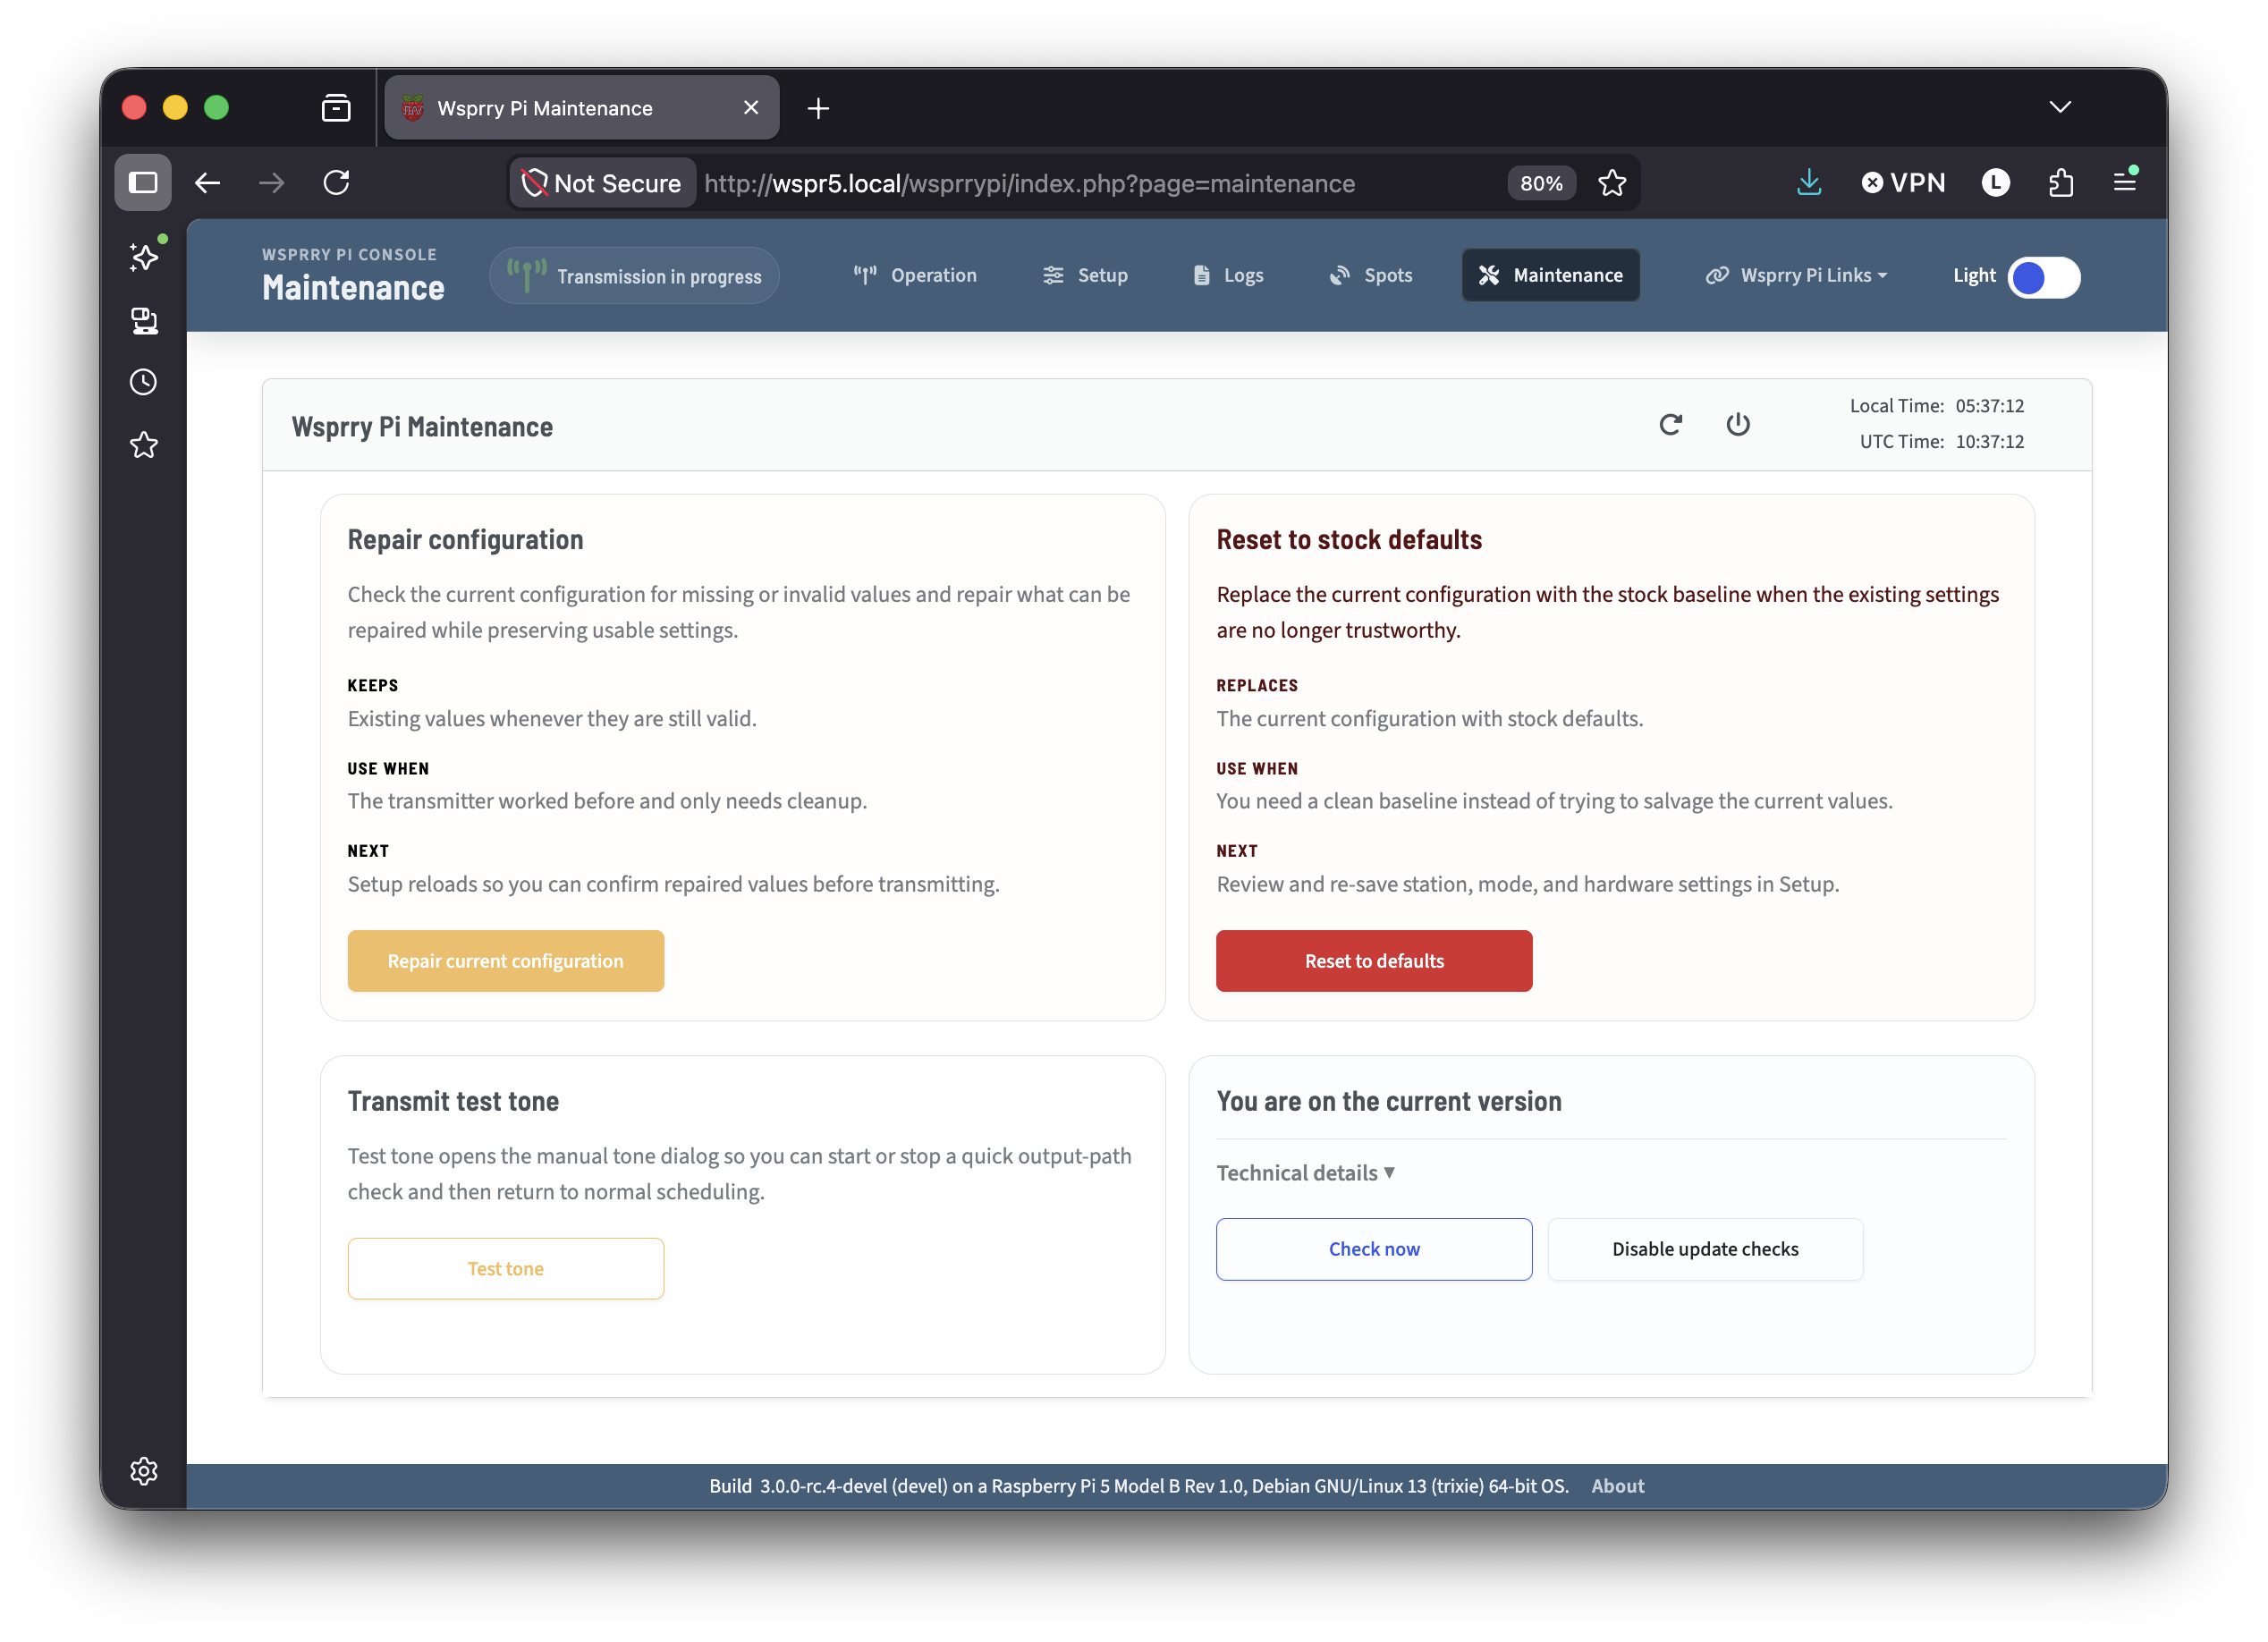The height and width of the screenshot is (1642, 2268).
Task: Click the Wsprry Pi Maintenance panel title
Action: 422,427
